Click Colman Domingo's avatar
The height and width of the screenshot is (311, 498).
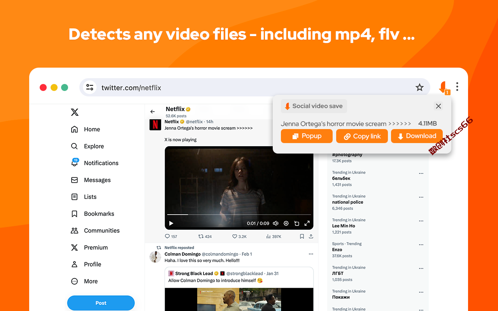click(x=155, y=257)
